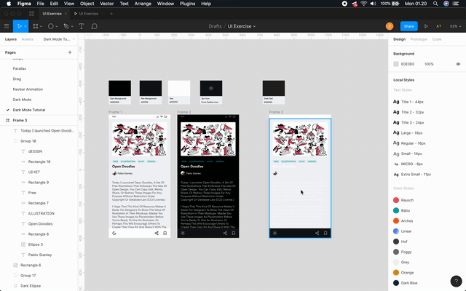This screenshot has width=466, height=291.
Task: Click the Background color swatch E0E0E0
Action: tap(396, 64)
